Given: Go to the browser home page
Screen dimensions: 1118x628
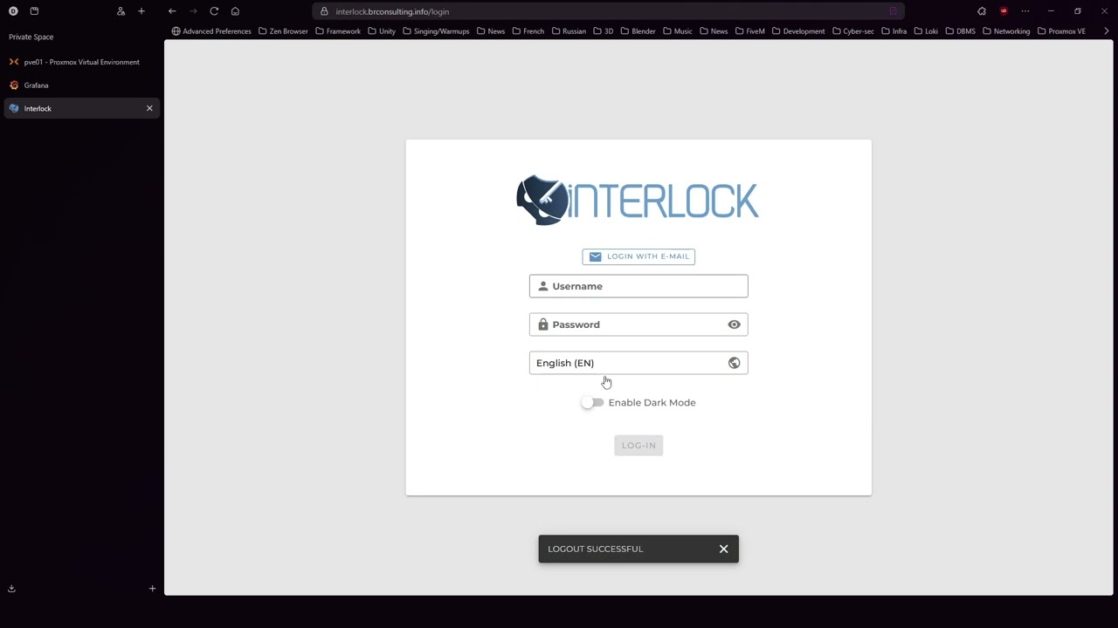Looking at the screenshot, I should pos(235,11).
